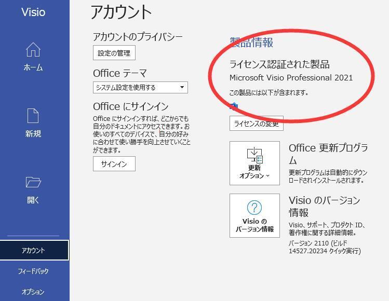Image resolution: width=389 pixels, height=301 pixels.
Task: Open フィードバック in the sidebar
Action: pyautogui.click(x=33, y=271)
